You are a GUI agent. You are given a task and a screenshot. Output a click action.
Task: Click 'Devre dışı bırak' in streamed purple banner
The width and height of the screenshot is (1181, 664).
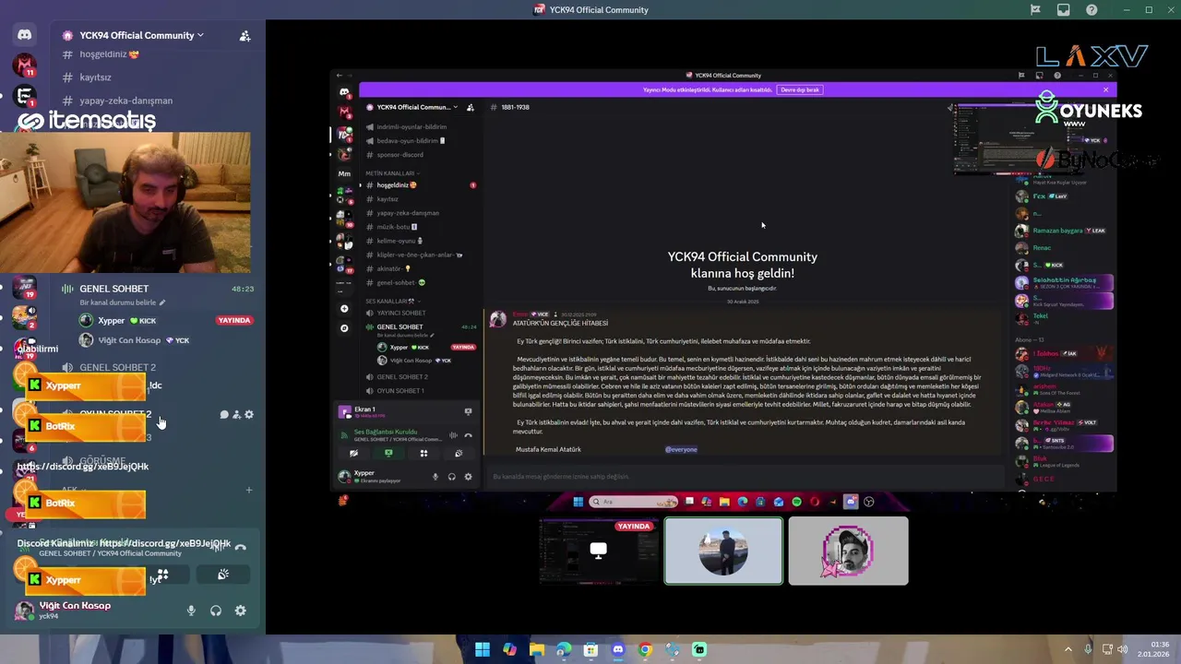(799, 89)
